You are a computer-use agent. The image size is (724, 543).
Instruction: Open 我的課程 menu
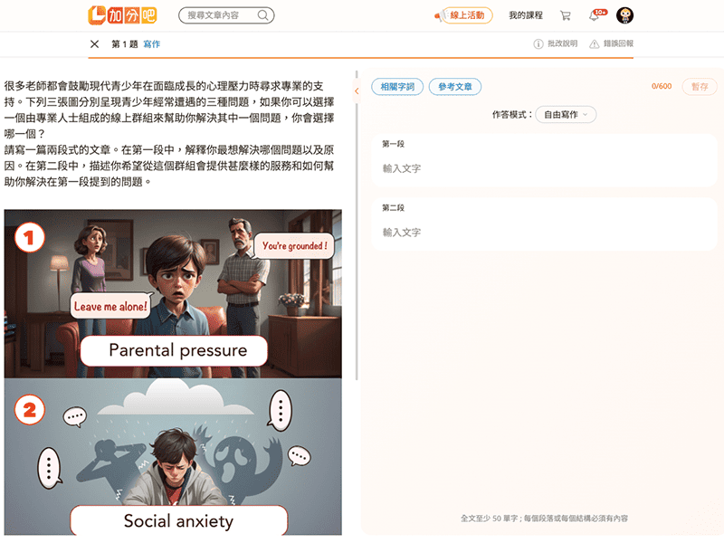click(x=525, y=15)
